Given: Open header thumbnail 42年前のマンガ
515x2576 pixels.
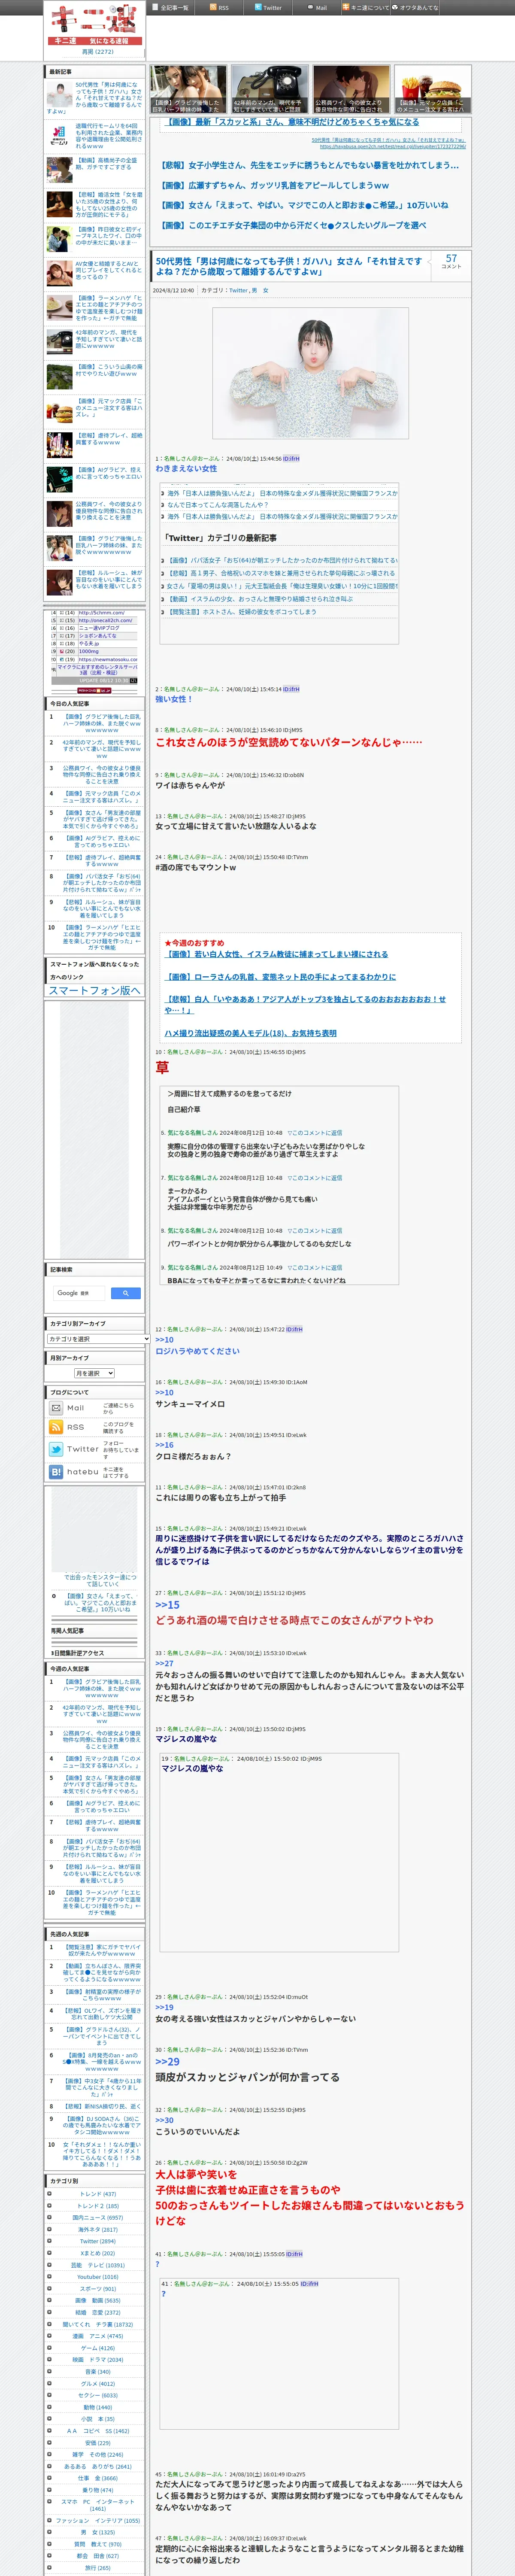Looking at the screenshot, I should click(x=269, y=89).
